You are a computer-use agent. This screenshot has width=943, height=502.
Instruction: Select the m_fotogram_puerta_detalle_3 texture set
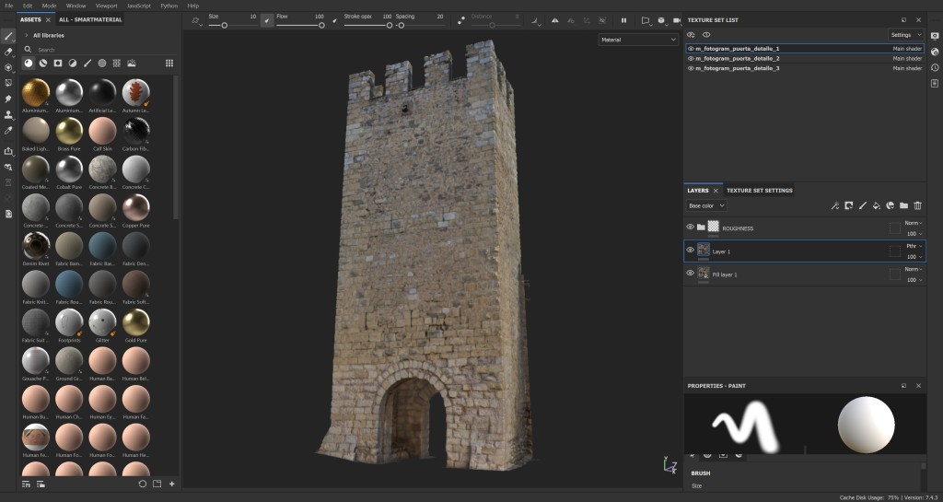tap(737, 68)
